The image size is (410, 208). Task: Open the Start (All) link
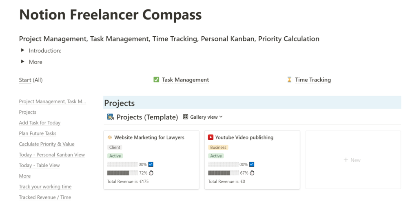pyautogui.click(x=31, y=80)
